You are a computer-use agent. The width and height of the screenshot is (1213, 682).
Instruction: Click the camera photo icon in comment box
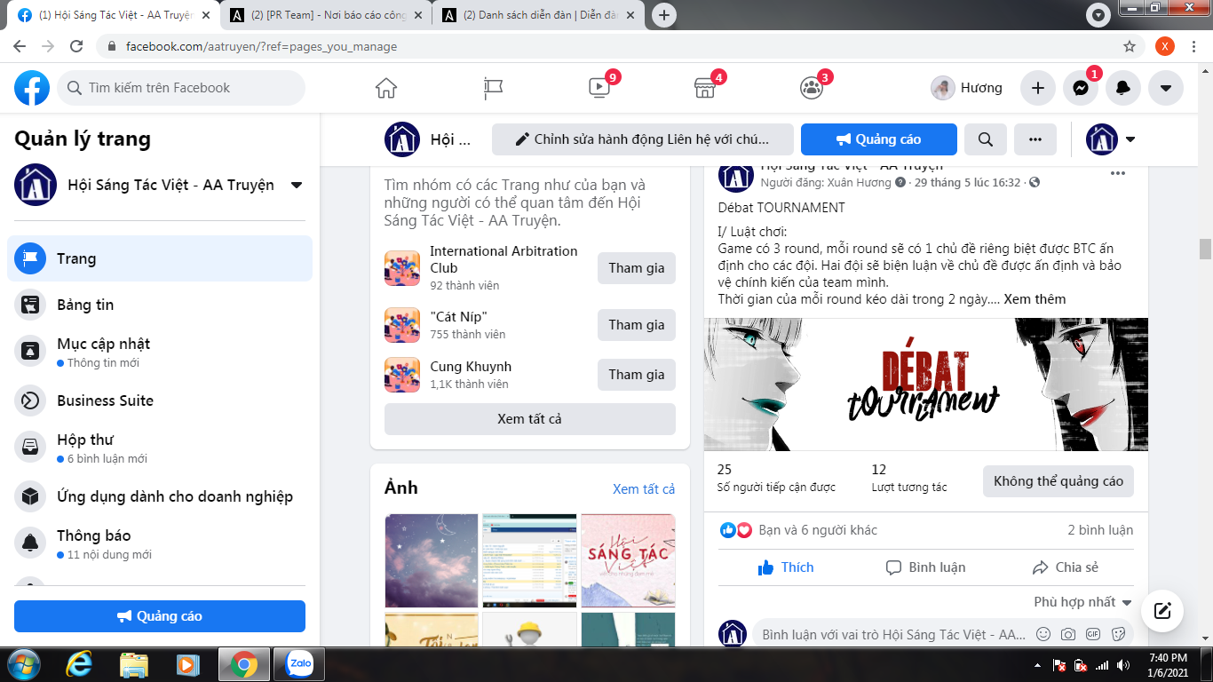1068,635
